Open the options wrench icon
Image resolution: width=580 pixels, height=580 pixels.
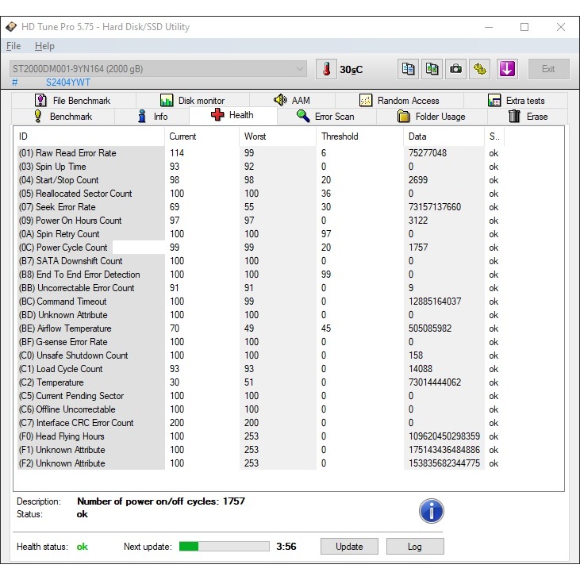(x=480, y=69)
